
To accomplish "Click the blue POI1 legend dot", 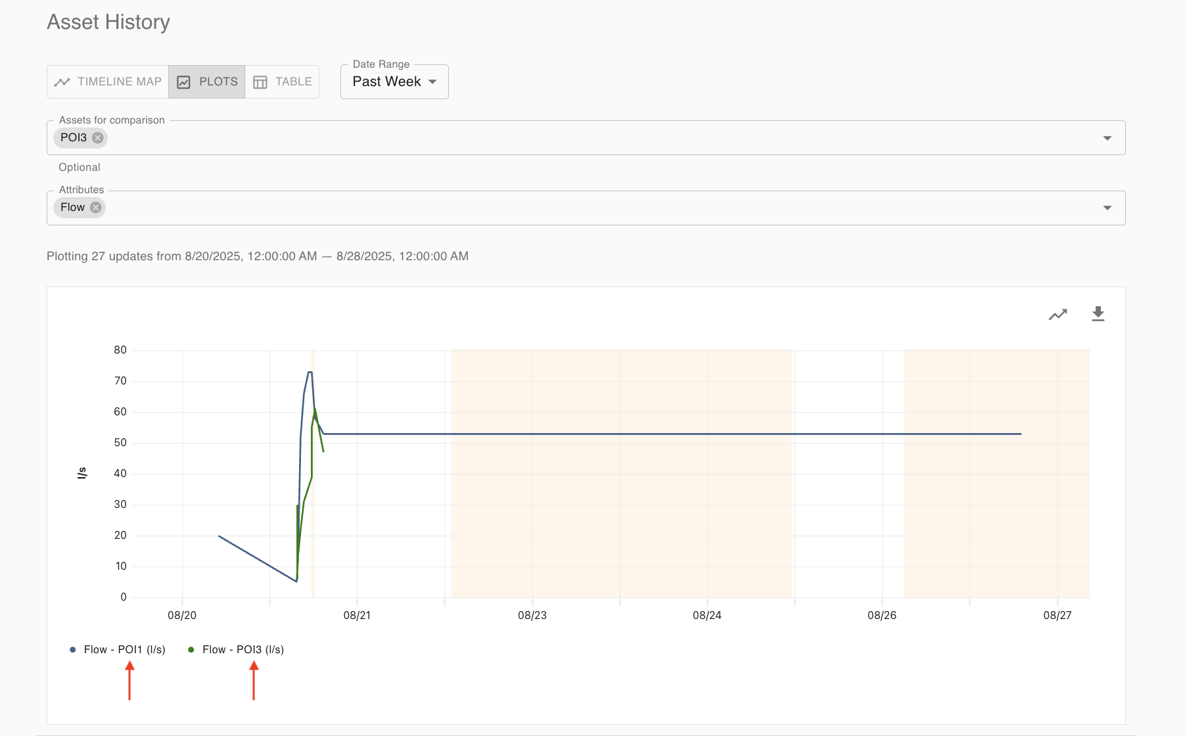I will tap(72, 650).
